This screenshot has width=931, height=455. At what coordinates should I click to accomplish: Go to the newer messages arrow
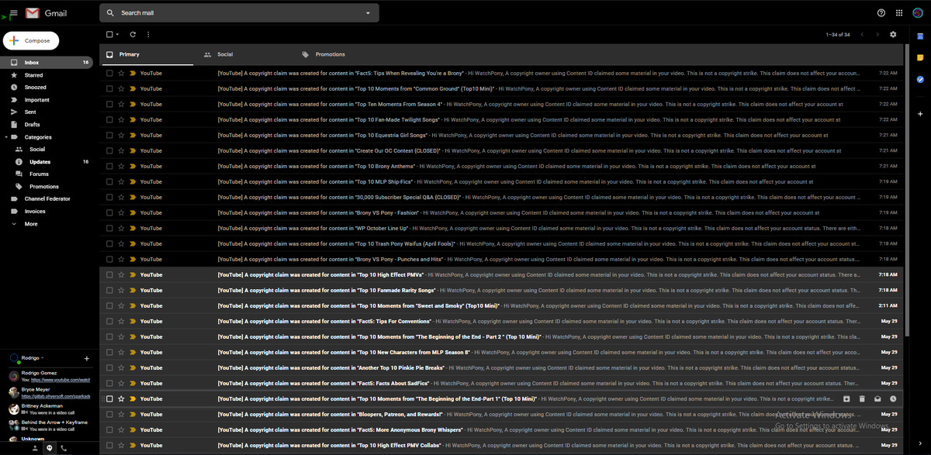(x=862, y=34)
